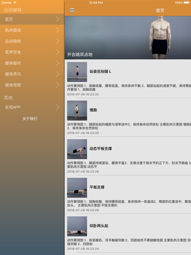Select the 肌肉塑造 menu item

pos(32,30)
